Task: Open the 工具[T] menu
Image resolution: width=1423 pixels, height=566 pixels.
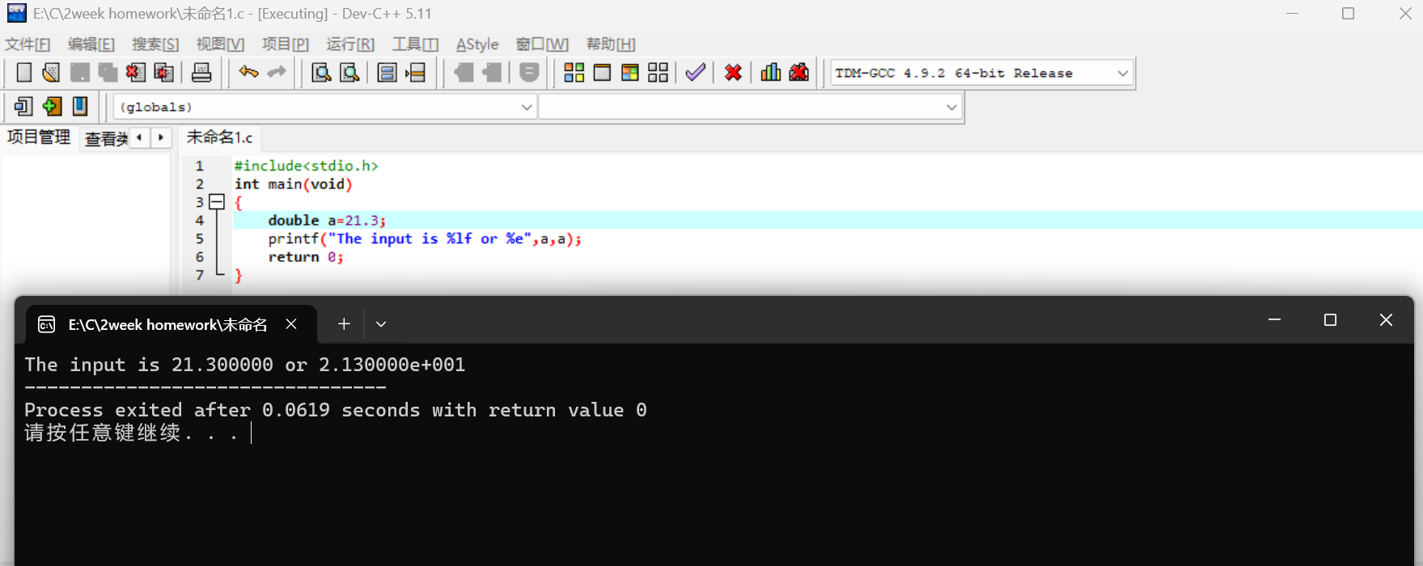Action: click(x=415, y=44)
